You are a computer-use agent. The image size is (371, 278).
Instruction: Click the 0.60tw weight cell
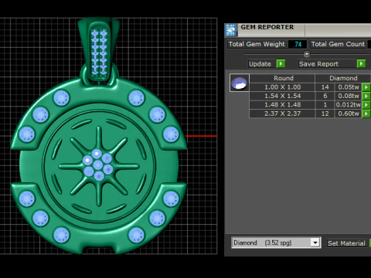pyautogui.click(x=349, y=114)
